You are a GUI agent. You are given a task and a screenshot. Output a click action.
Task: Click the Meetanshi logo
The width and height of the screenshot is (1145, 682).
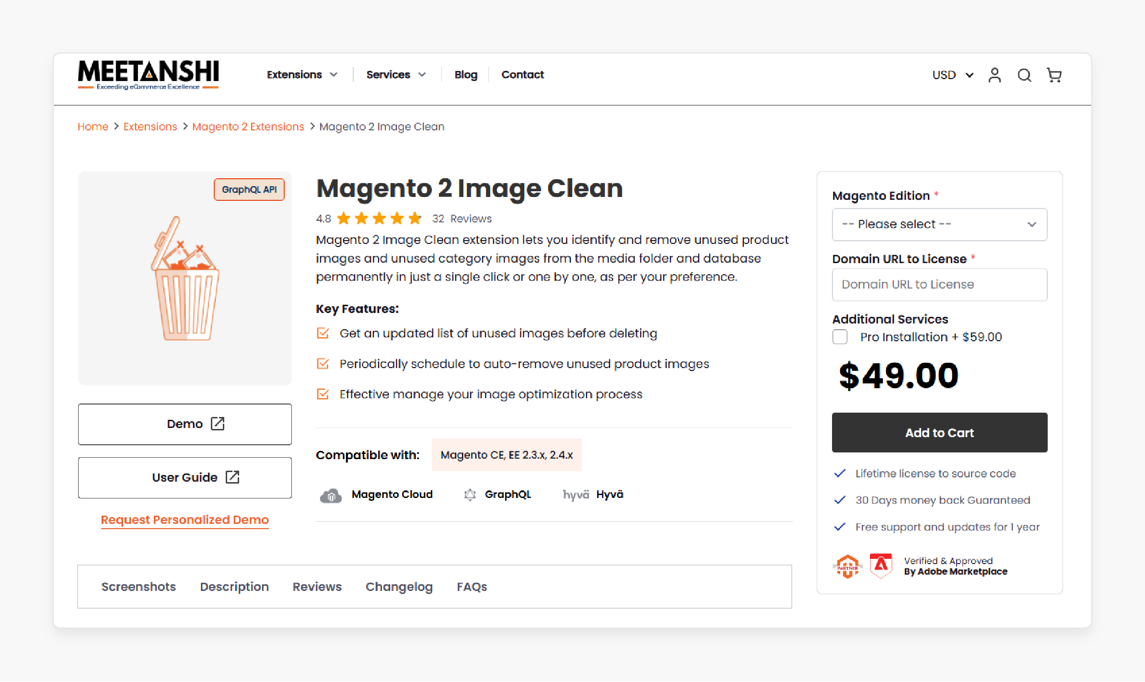[x=147, y=74]
